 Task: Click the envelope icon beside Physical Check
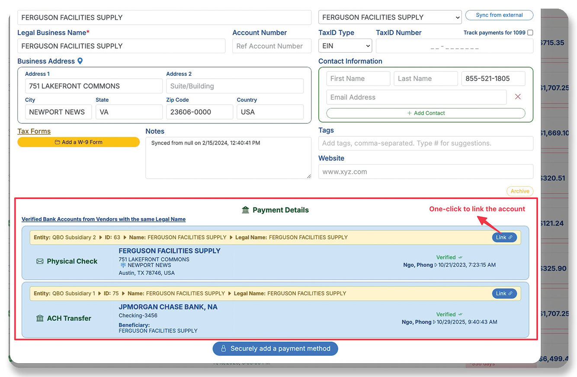tap(40, 261)
